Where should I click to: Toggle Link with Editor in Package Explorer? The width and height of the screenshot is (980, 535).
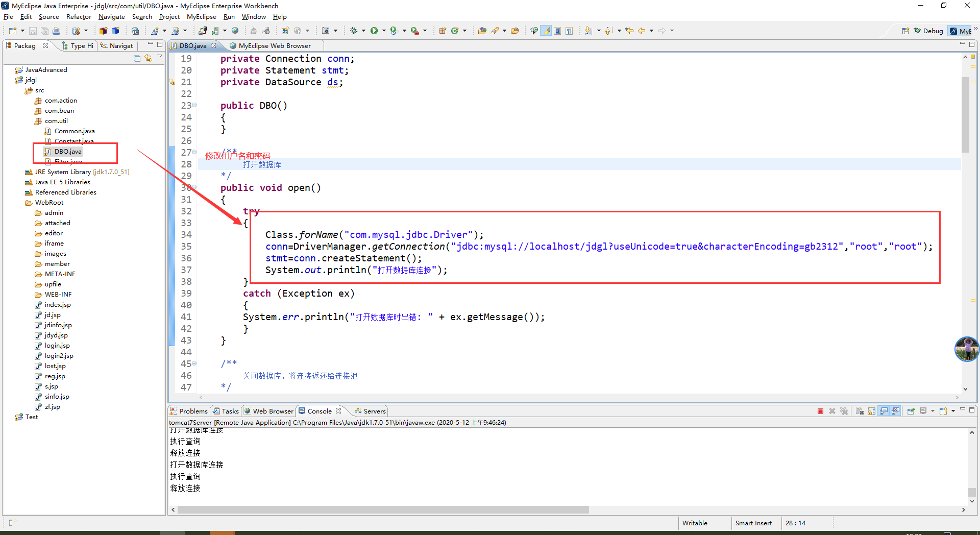pyautogui.click(x=149, y=58)
